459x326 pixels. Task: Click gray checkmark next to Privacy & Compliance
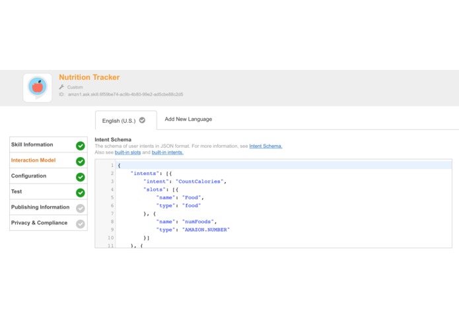(x=81, y=224)
